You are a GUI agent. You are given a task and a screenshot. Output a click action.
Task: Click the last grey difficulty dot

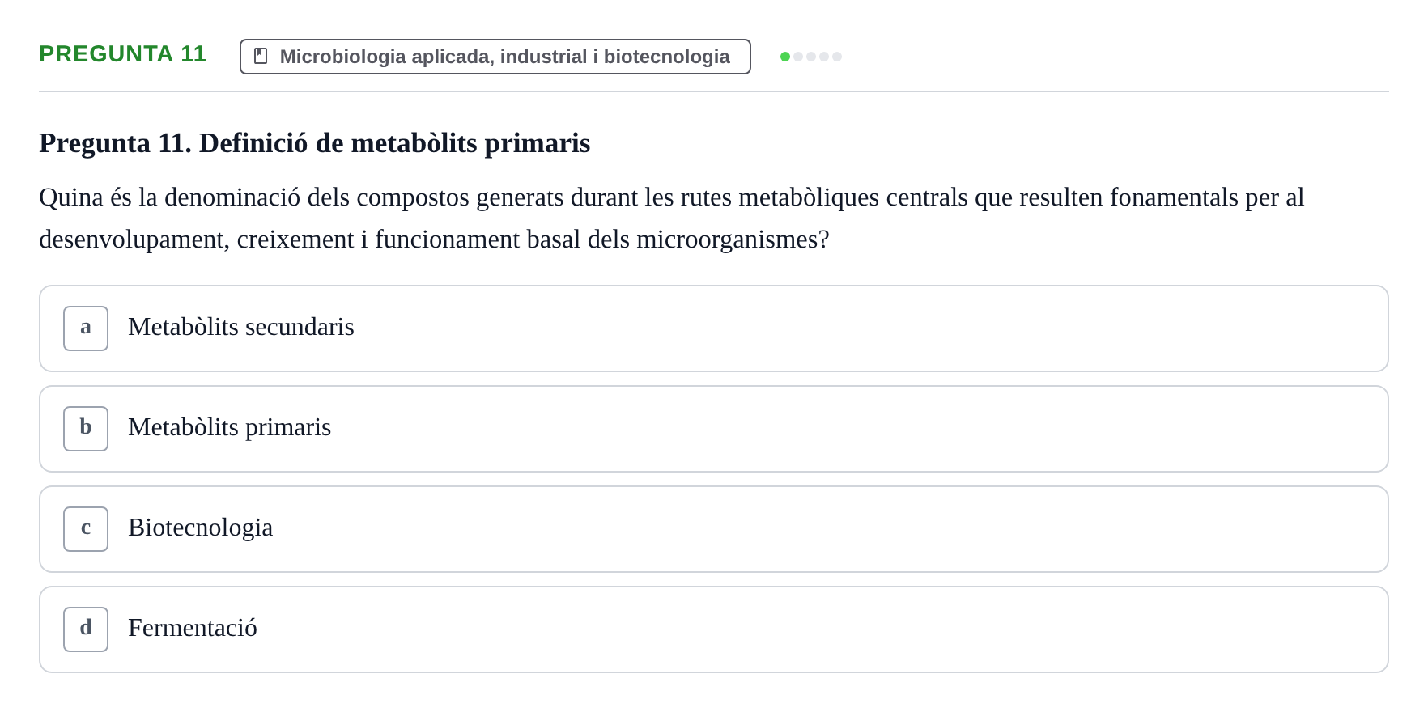(x=837, y=57)
